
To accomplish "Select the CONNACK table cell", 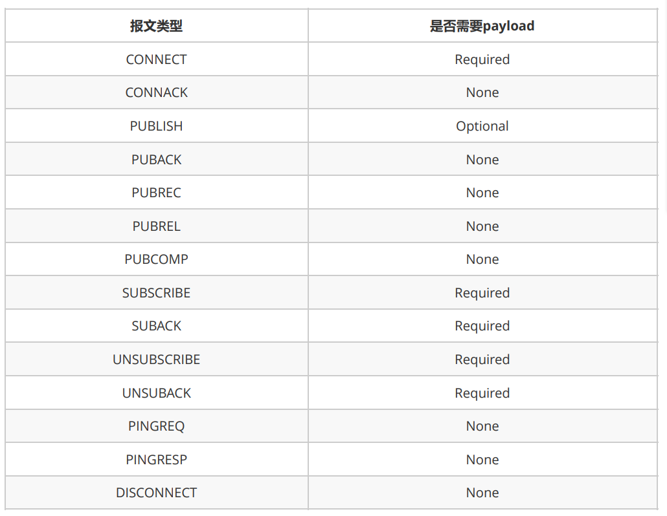I will click(x=156, y=92).
